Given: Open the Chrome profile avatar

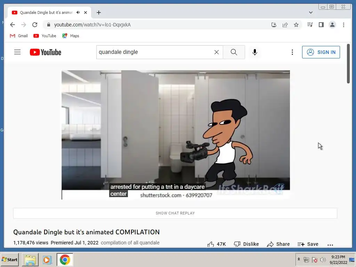Looking at the screenshot, I should tap(332, 25).
